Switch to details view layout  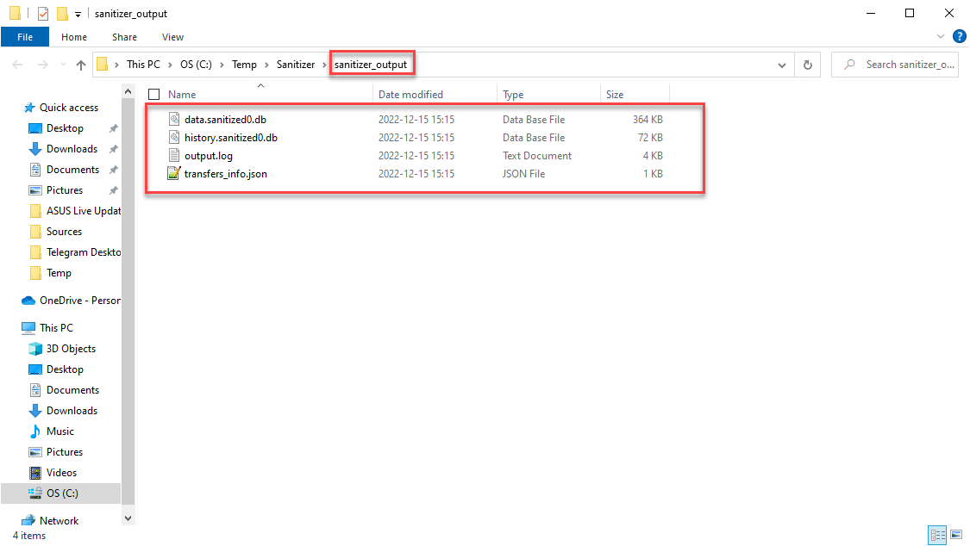(937, 536)
